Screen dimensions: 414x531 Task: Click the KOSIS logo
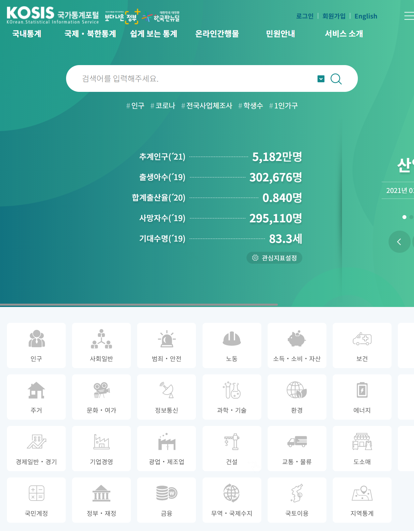(x=53, y=15)
